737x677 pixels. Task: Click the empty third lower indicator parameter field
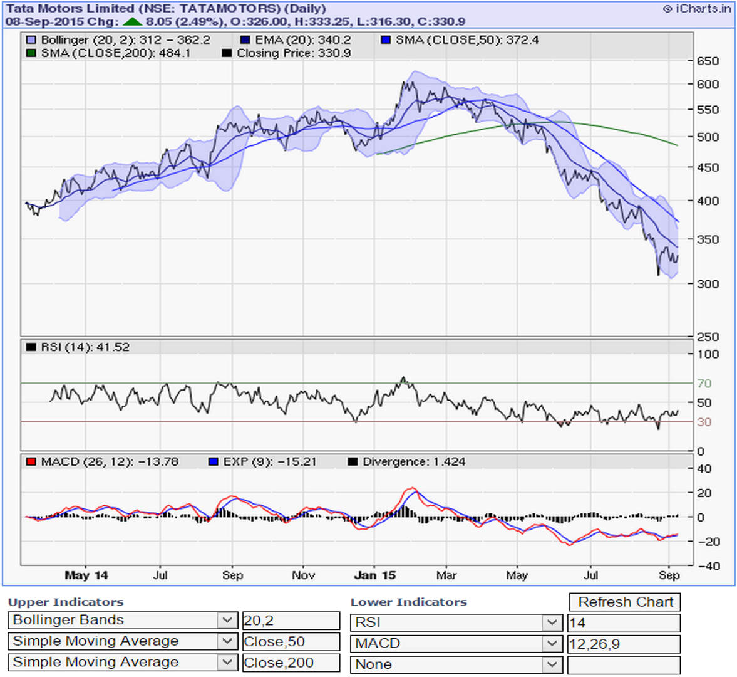click(624, 665)
